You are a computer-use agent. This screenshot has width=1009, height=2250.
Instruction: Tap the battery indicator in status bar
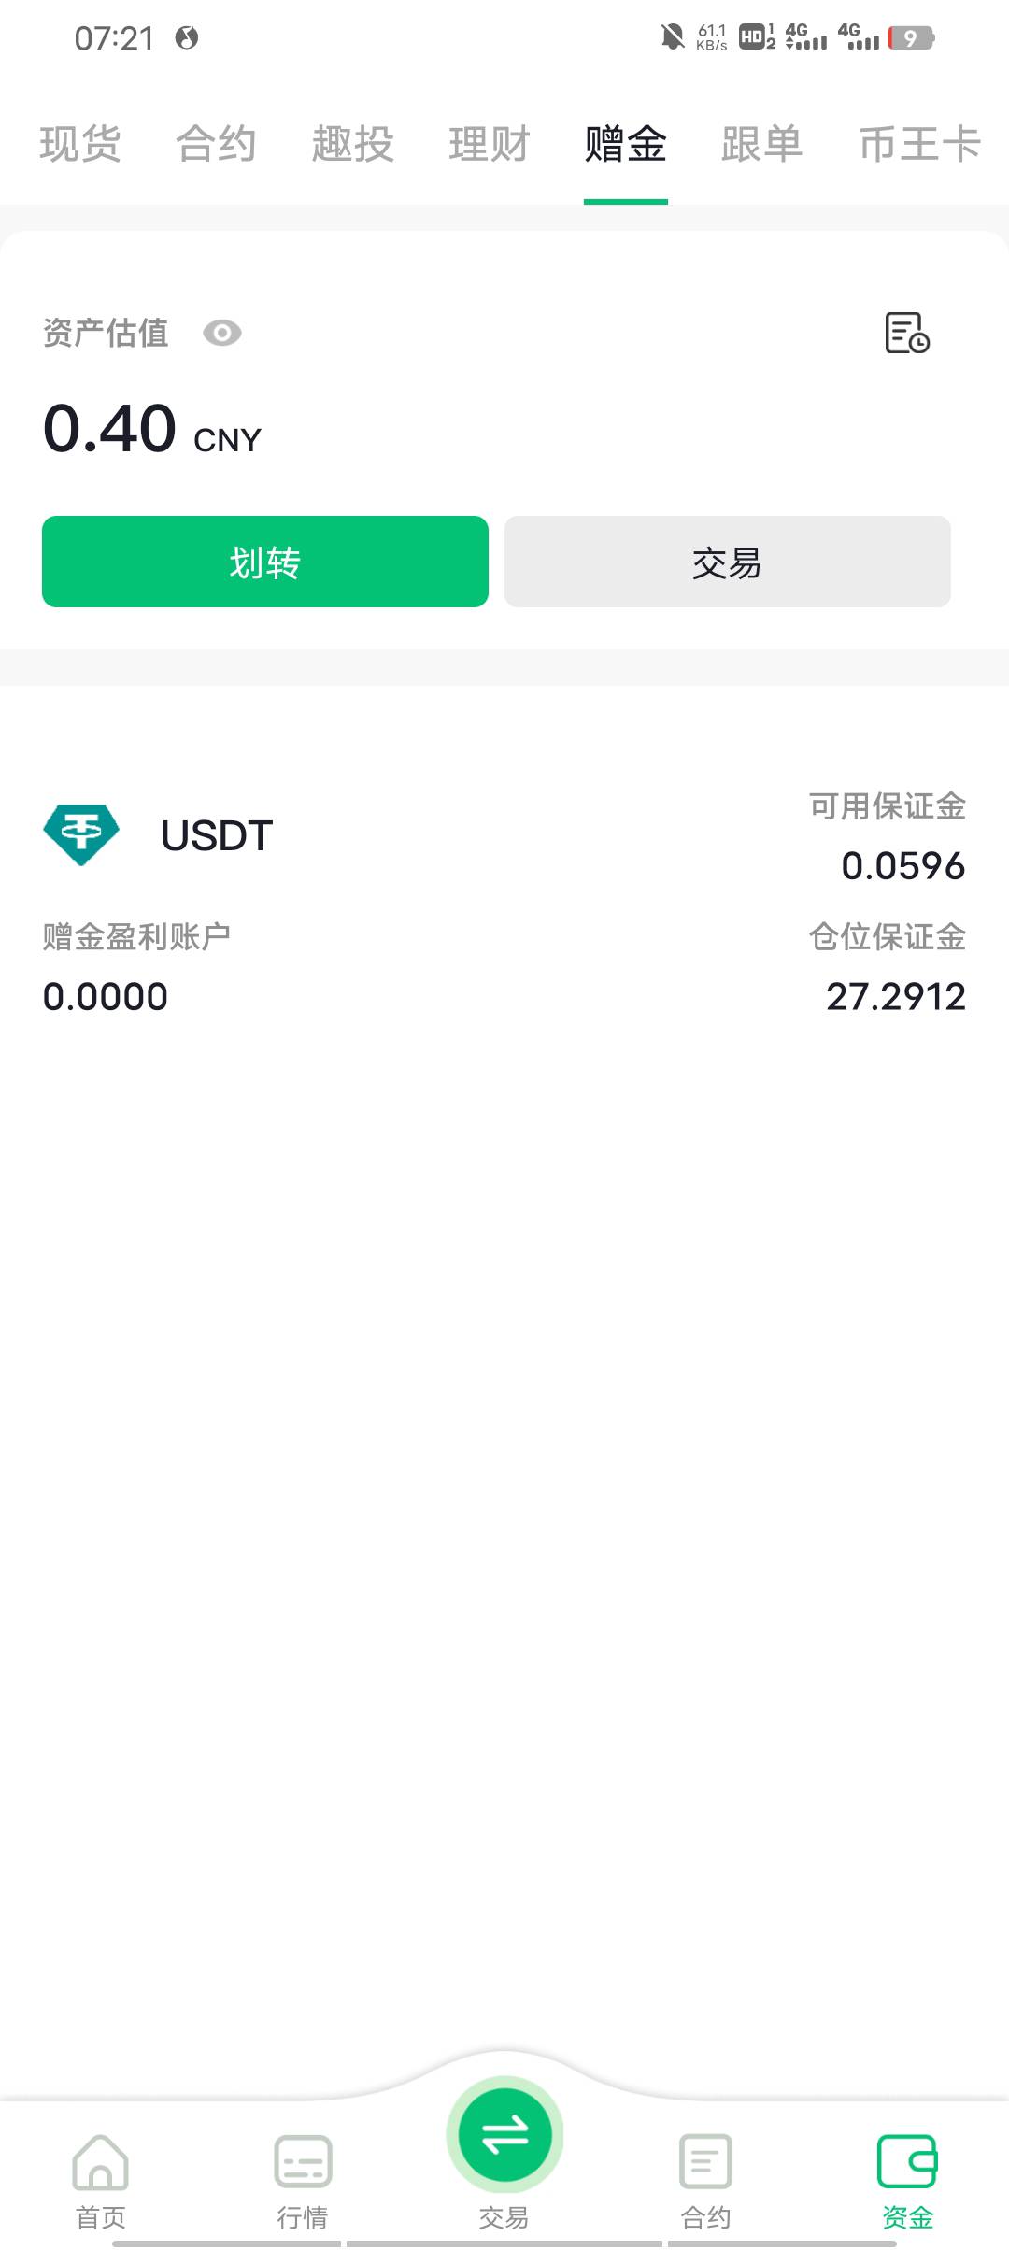[x=911, y=37]
